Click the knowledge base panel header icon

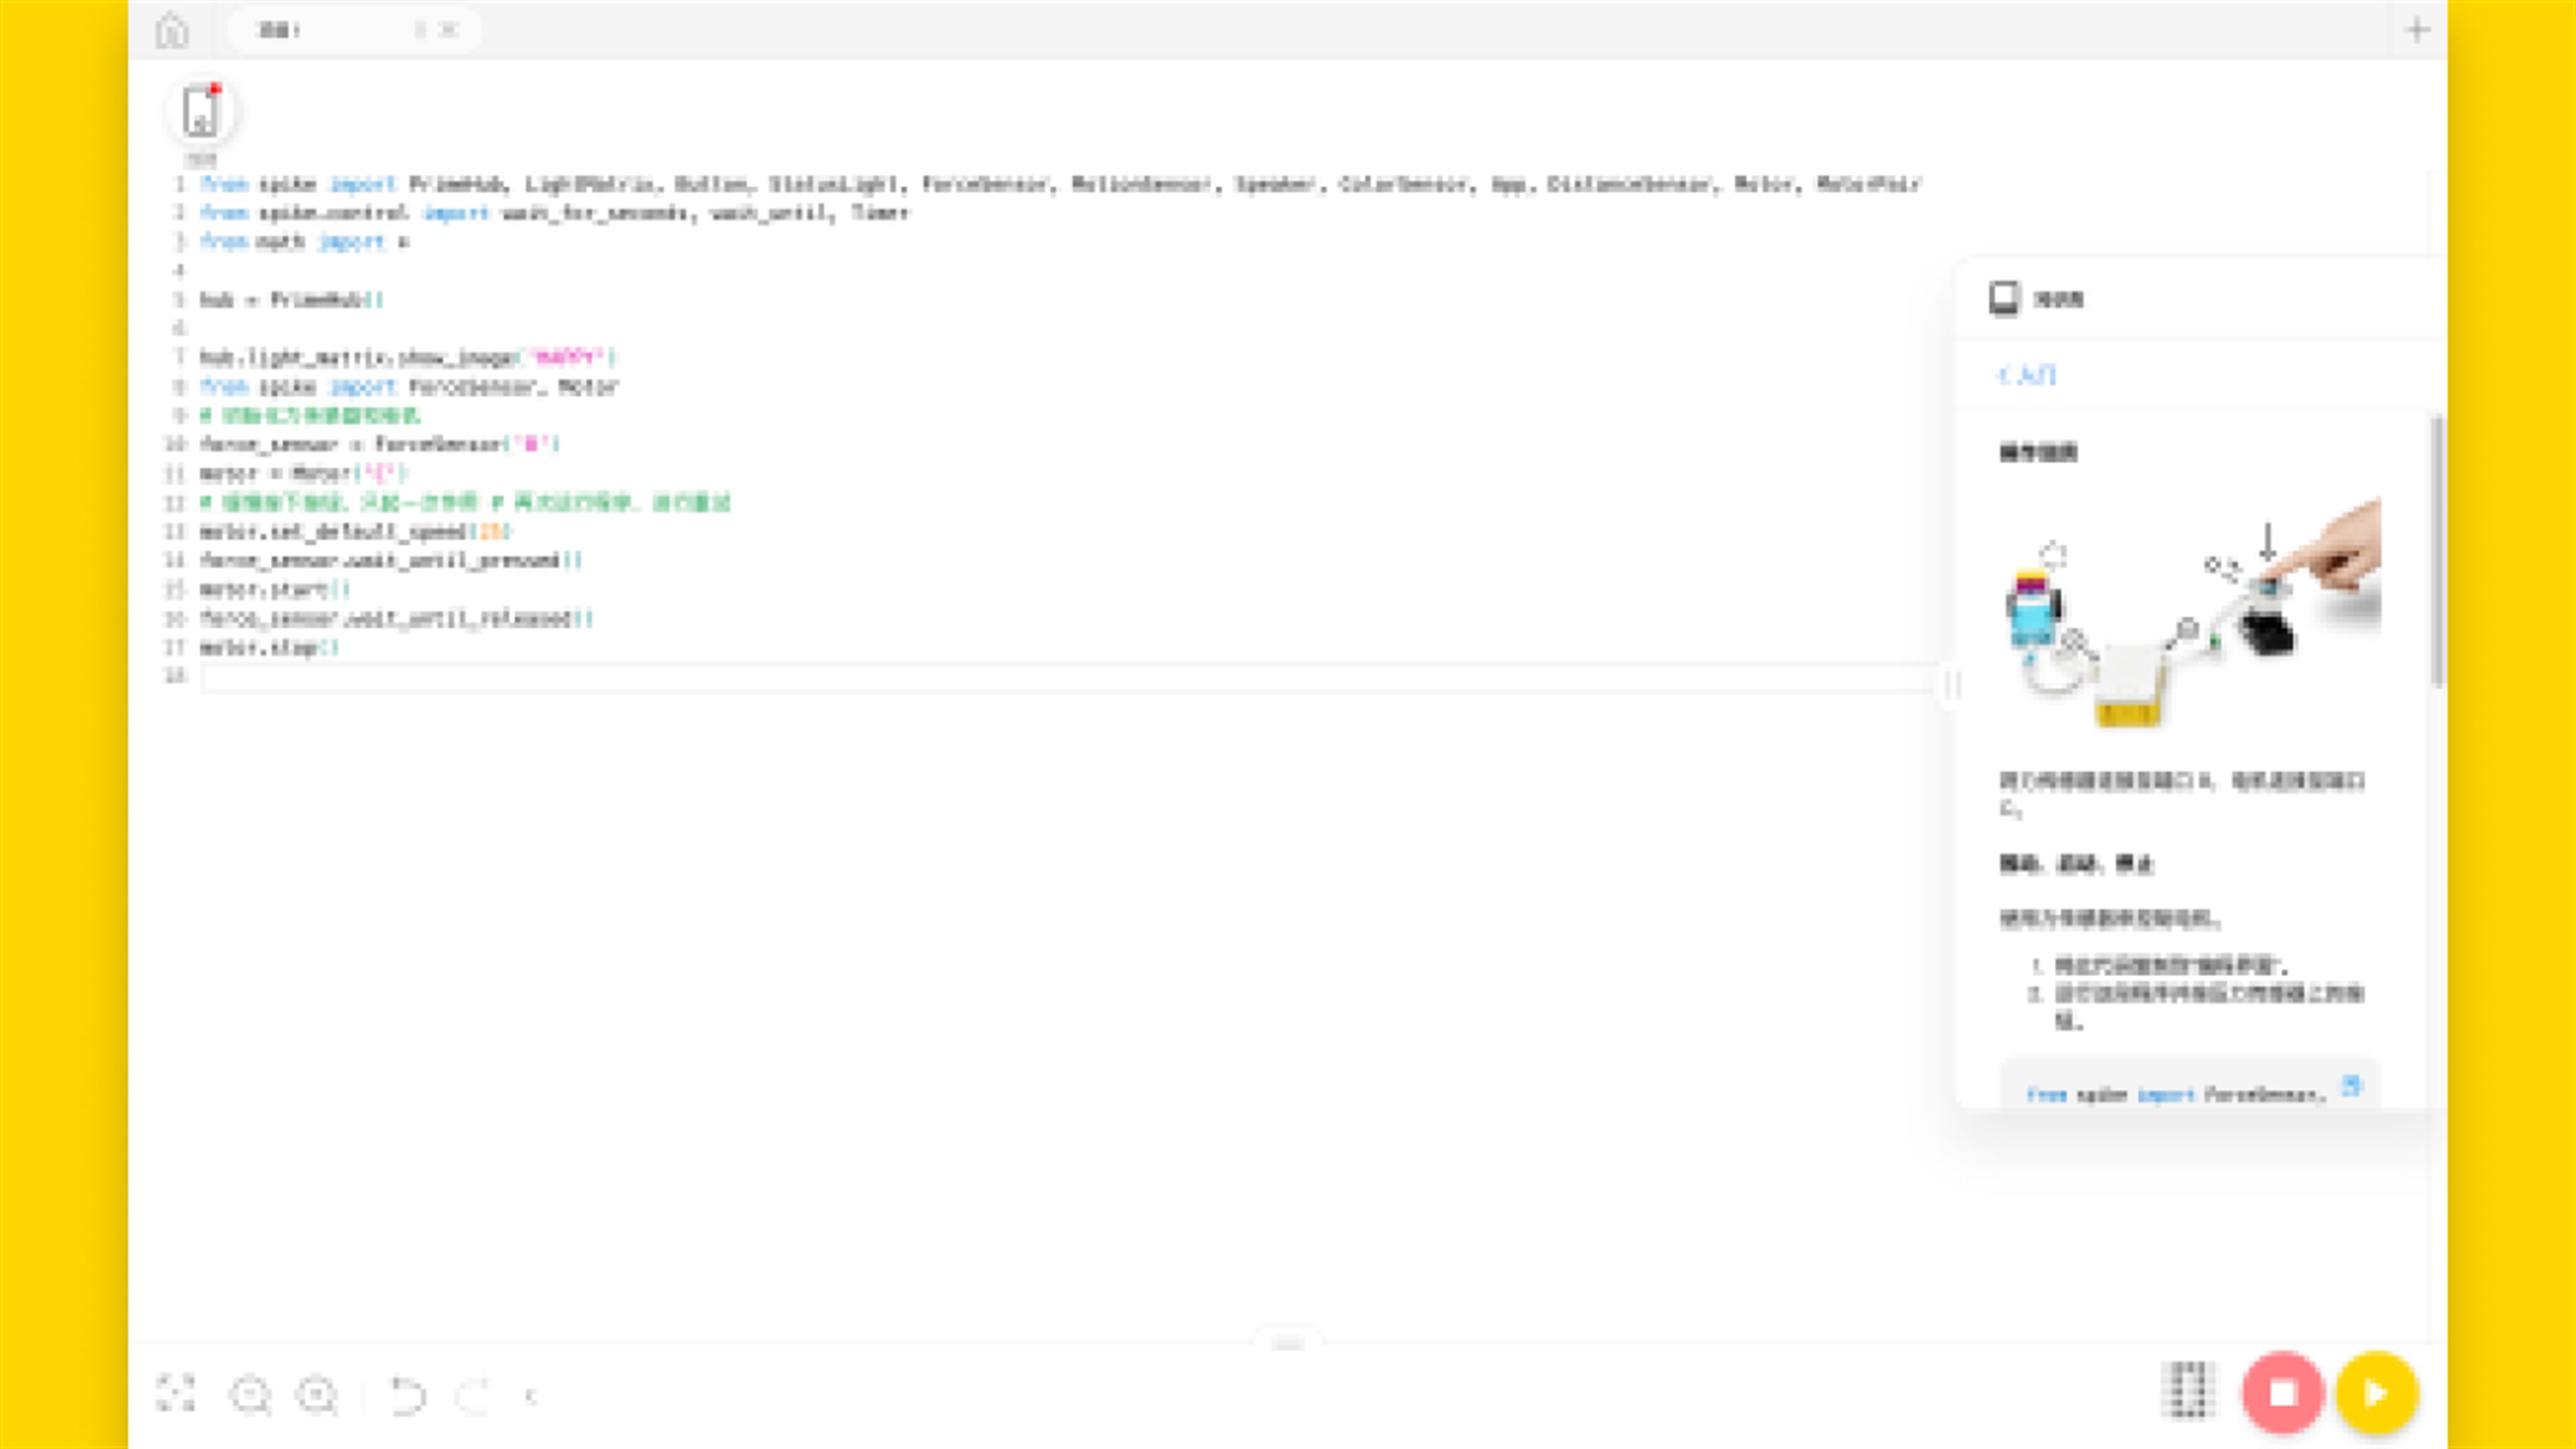click(2004, 299)
